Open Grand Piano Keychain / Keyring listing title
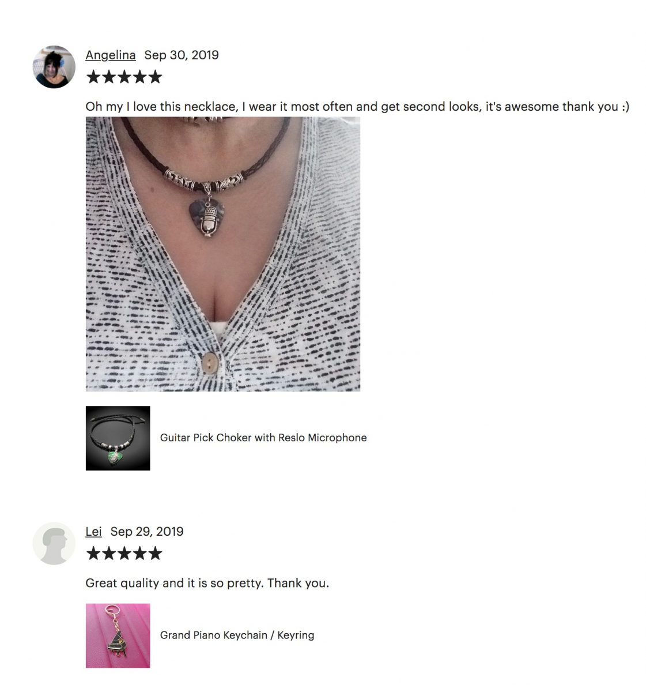Screen dimensions: 646x692 coord(237,635)
